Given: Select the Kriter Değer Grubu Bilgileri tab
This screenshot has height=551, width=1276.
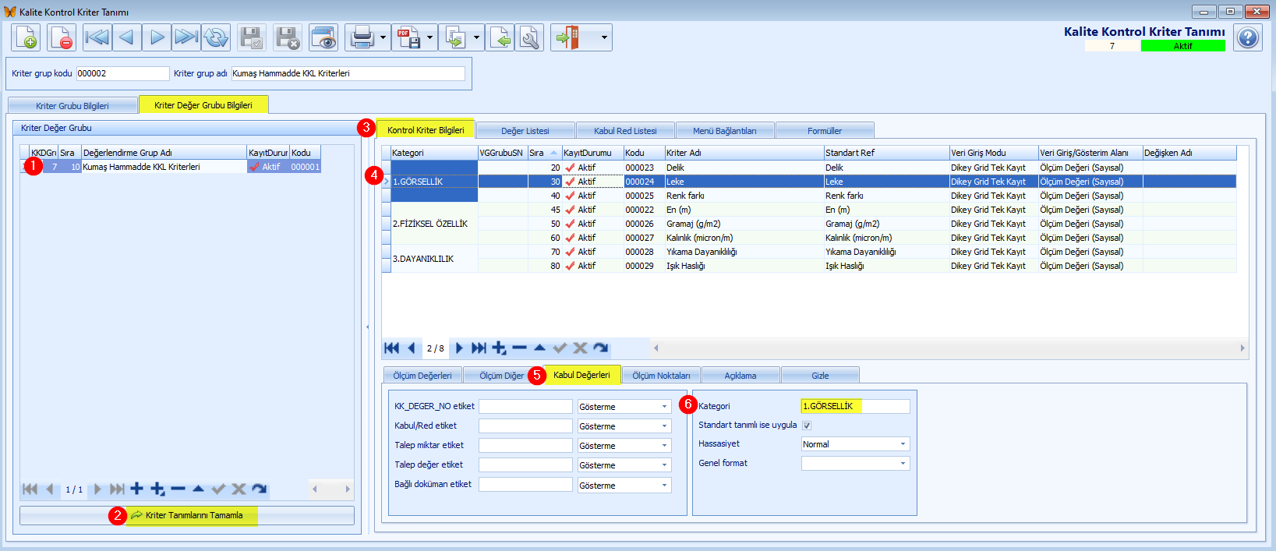Looking at the screenshot, I should point(203,105).
